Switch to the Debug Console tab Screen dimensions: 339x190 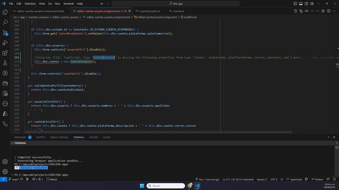click(x=59, y=137)
